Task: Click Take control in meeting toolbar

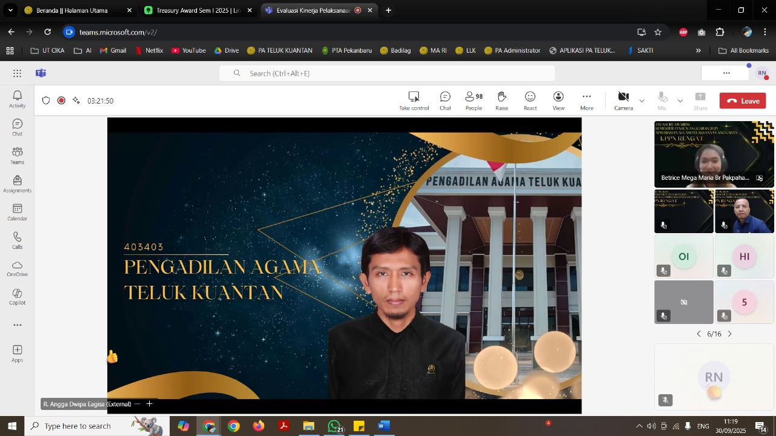Action: pos(414,101)
